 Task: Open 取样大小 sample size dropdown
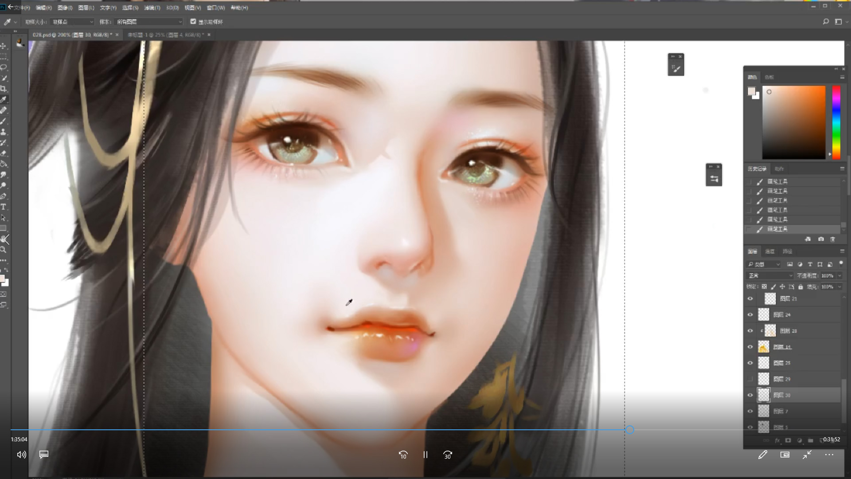pos(73,22)
